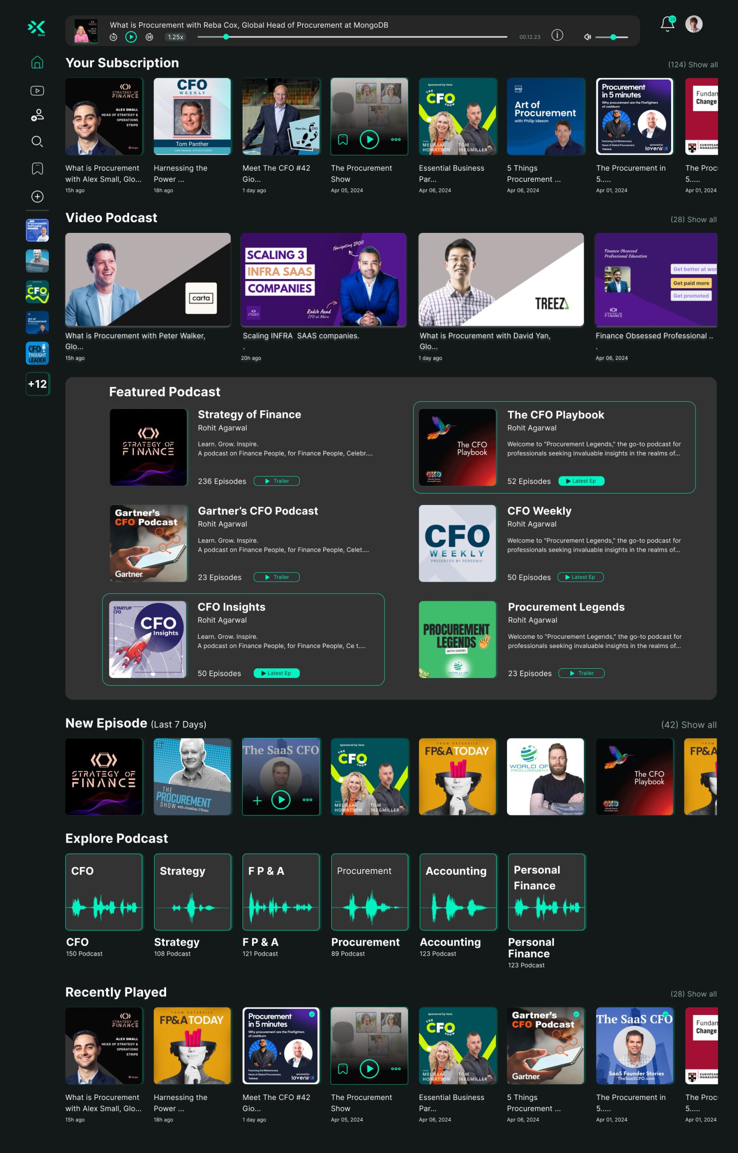This screenshot has width=738, height=1153.
Task: Open CFO Weekly Tom Panther subscription card
Action: click(192, 116)
